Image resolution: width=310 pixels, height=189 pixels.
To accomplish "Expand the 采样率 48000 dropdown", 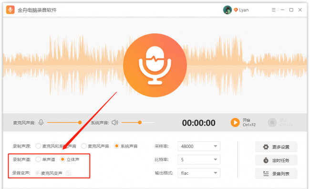I will [x=199, y=146].
